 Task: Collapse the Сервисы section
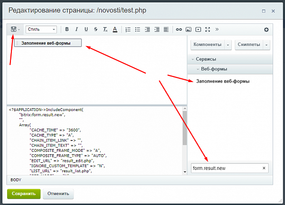[x=230, y=59]
